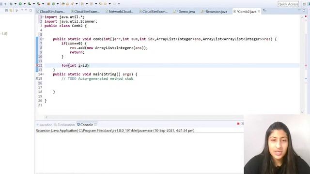Click the editor horizontal scrollbar left arrow

tap(46, 117)
